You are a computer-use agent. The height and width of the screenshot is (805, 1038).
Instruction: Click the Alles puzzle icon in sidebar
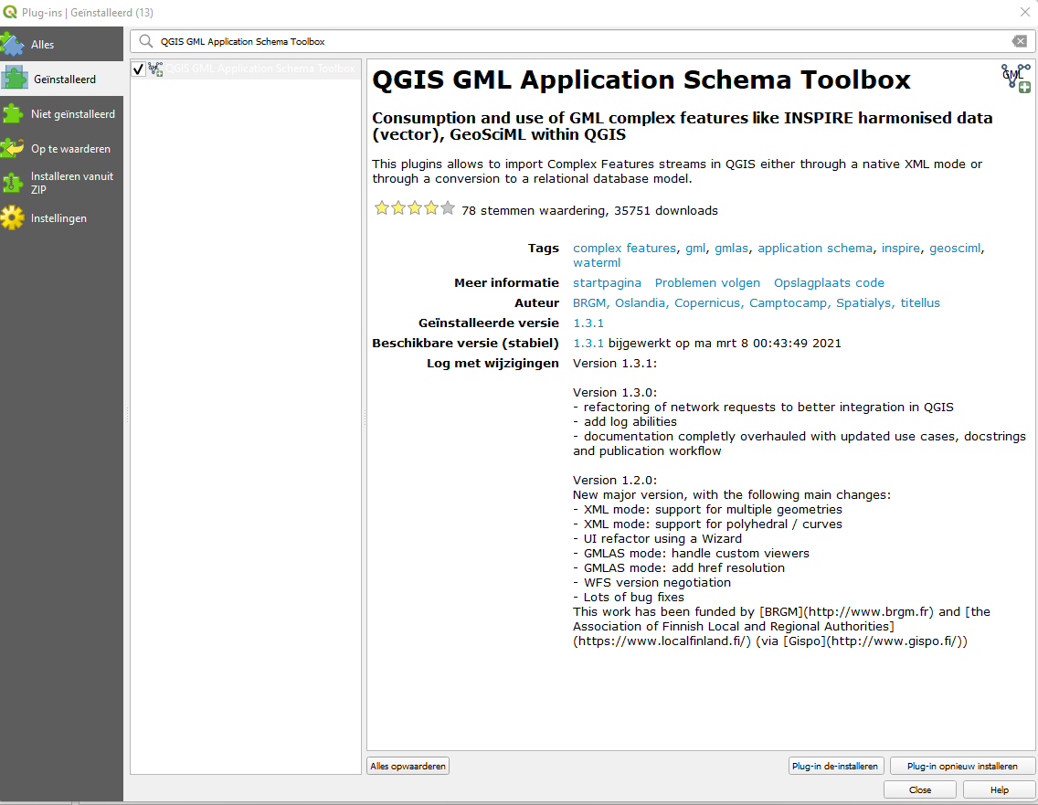click(13, 44)
